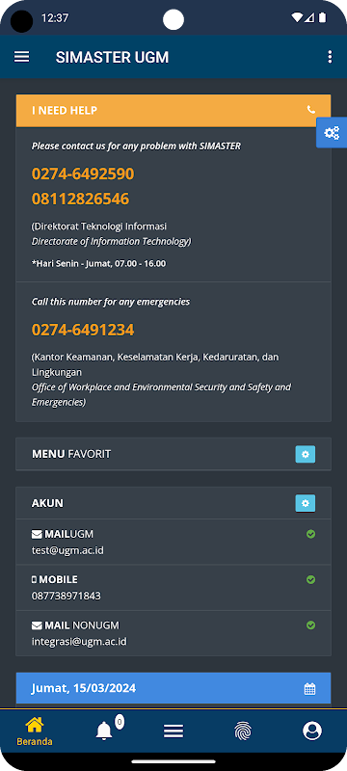The image size is (347, 771).
Task: Open the hamburger navigation menu
Action: coord(21,57)
